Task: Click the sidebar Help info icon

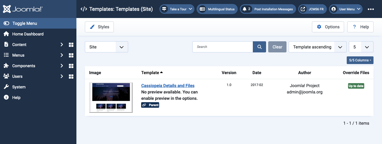Action: click(x=6, y=97)
